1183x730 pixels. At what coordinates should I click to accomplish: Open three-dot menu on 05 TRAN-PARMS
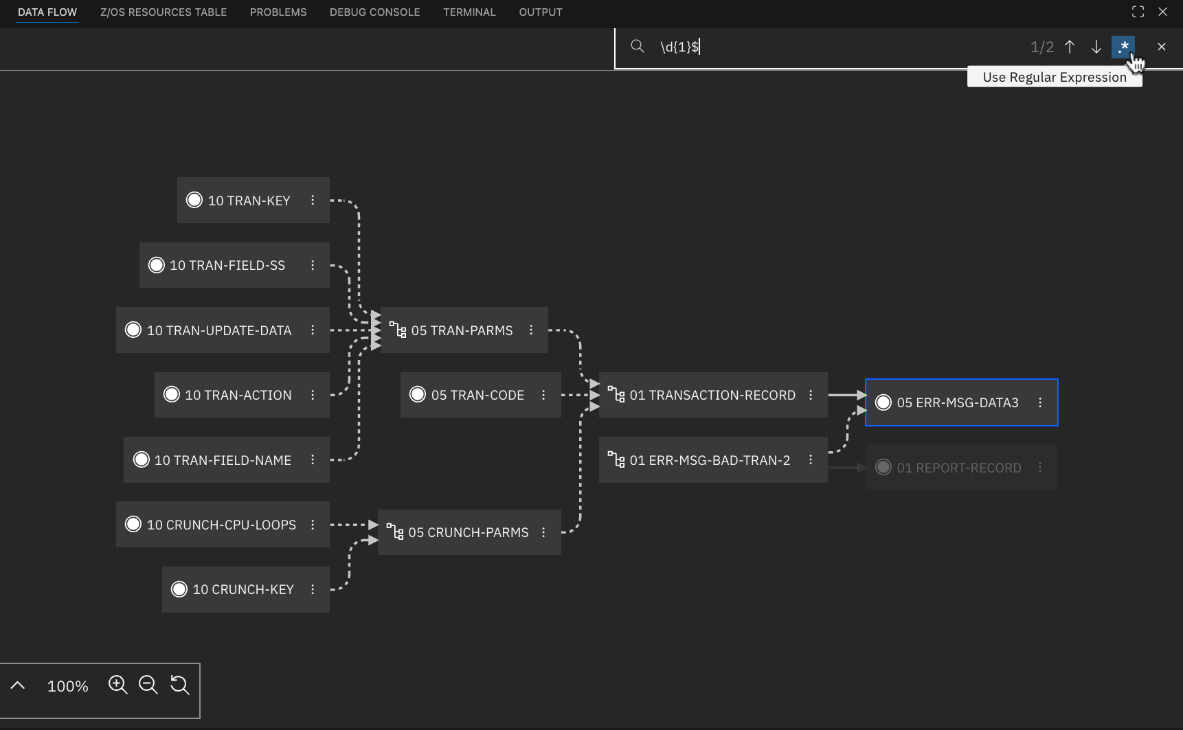pos(531,330)
